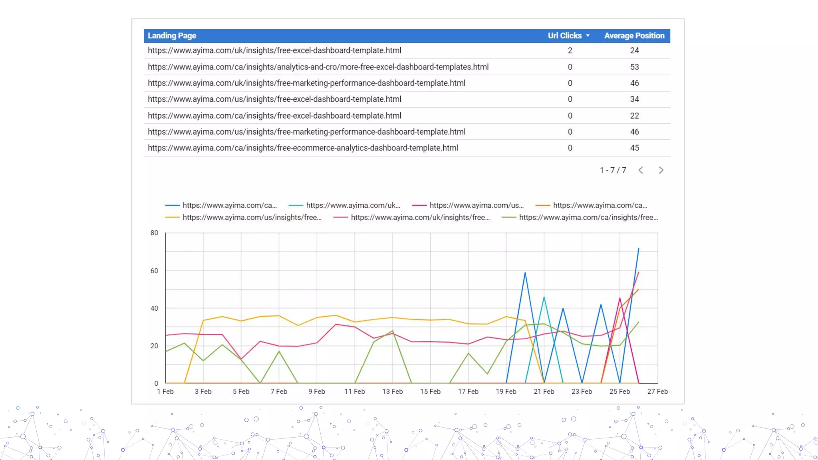Click the us free-excel-dashboard-template URL

point(274,99)
